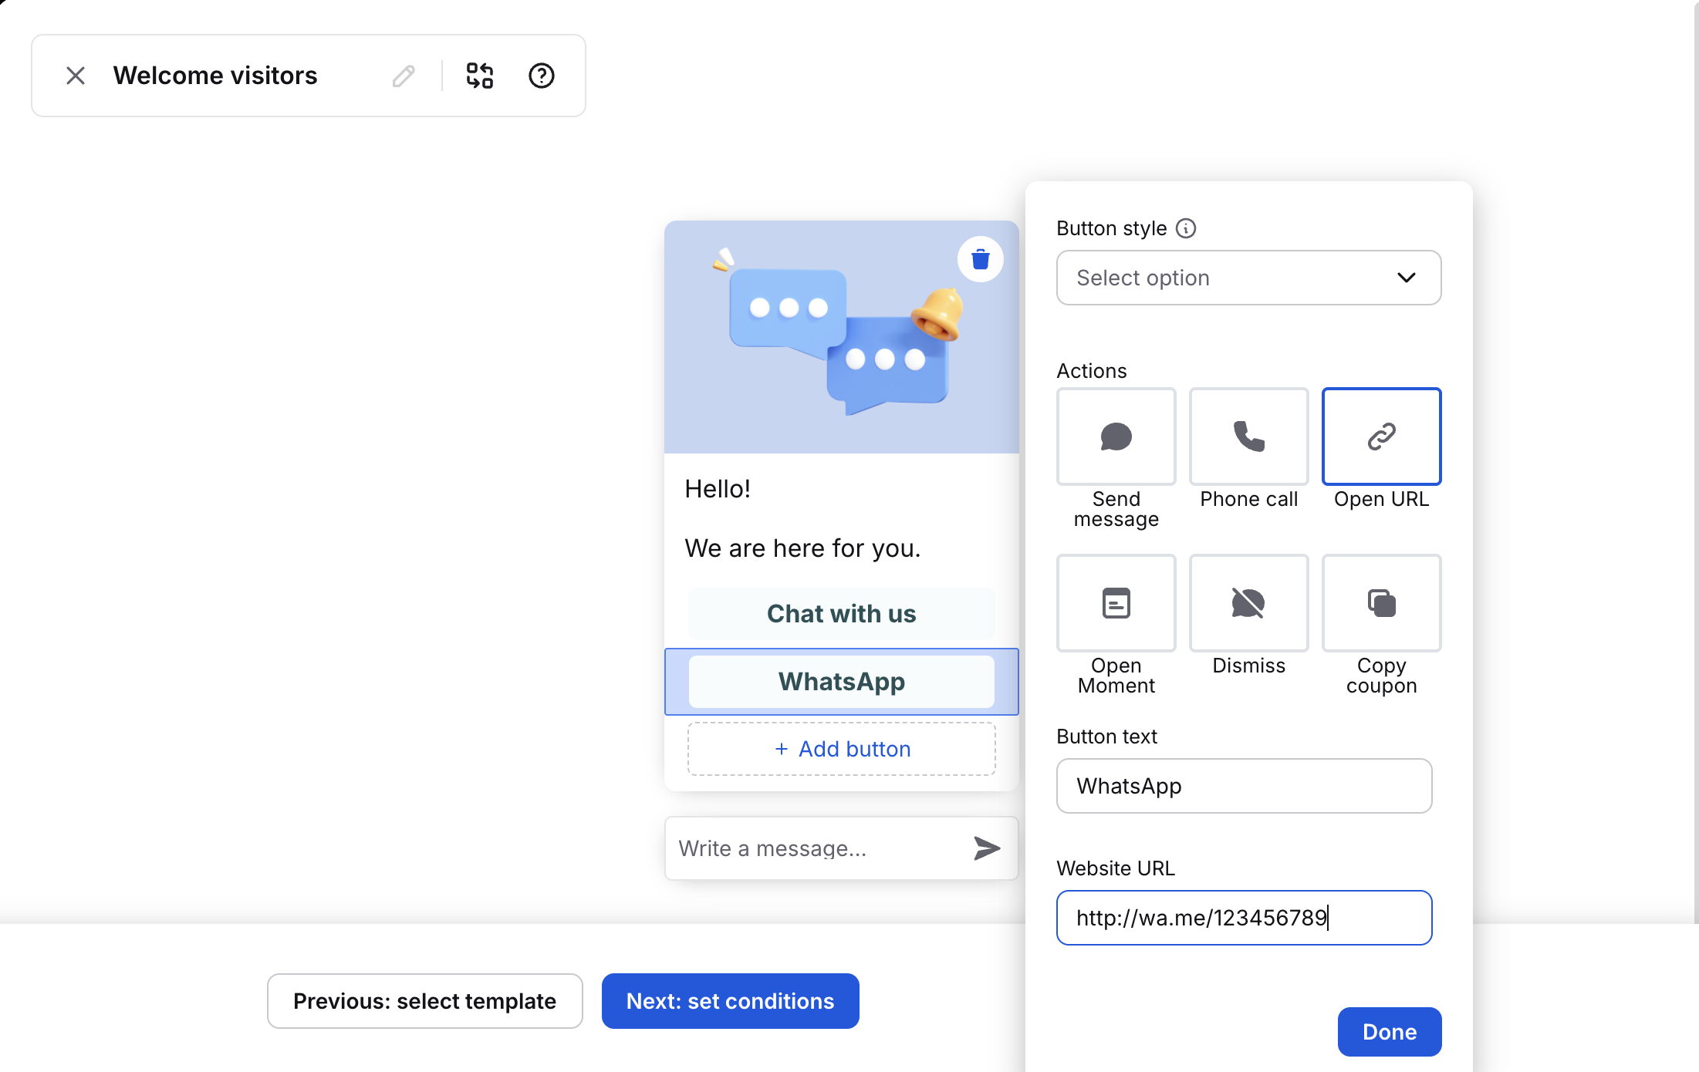Pick the Dismiss action tile
This screenshot has height=1072, width=1699.
[x=1248, y=603]
